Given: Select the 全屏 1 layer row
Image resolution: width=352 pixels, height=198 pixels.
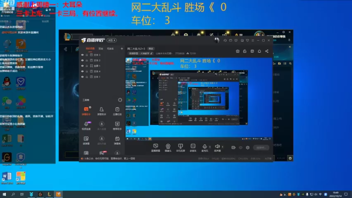Looking at the screenshot, I should (x=102, y=66).
